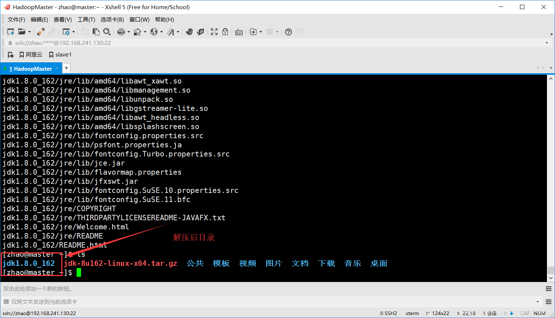
Task: Click jdk-8u162-linux-x64.tar.gz in terminal
Action: coord(120,263)
